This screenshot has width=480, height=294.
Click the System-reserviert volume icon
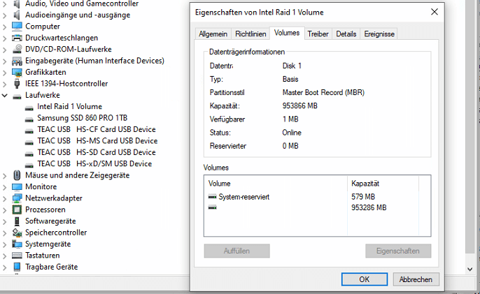pyautogui.click(x=213, y=197)
